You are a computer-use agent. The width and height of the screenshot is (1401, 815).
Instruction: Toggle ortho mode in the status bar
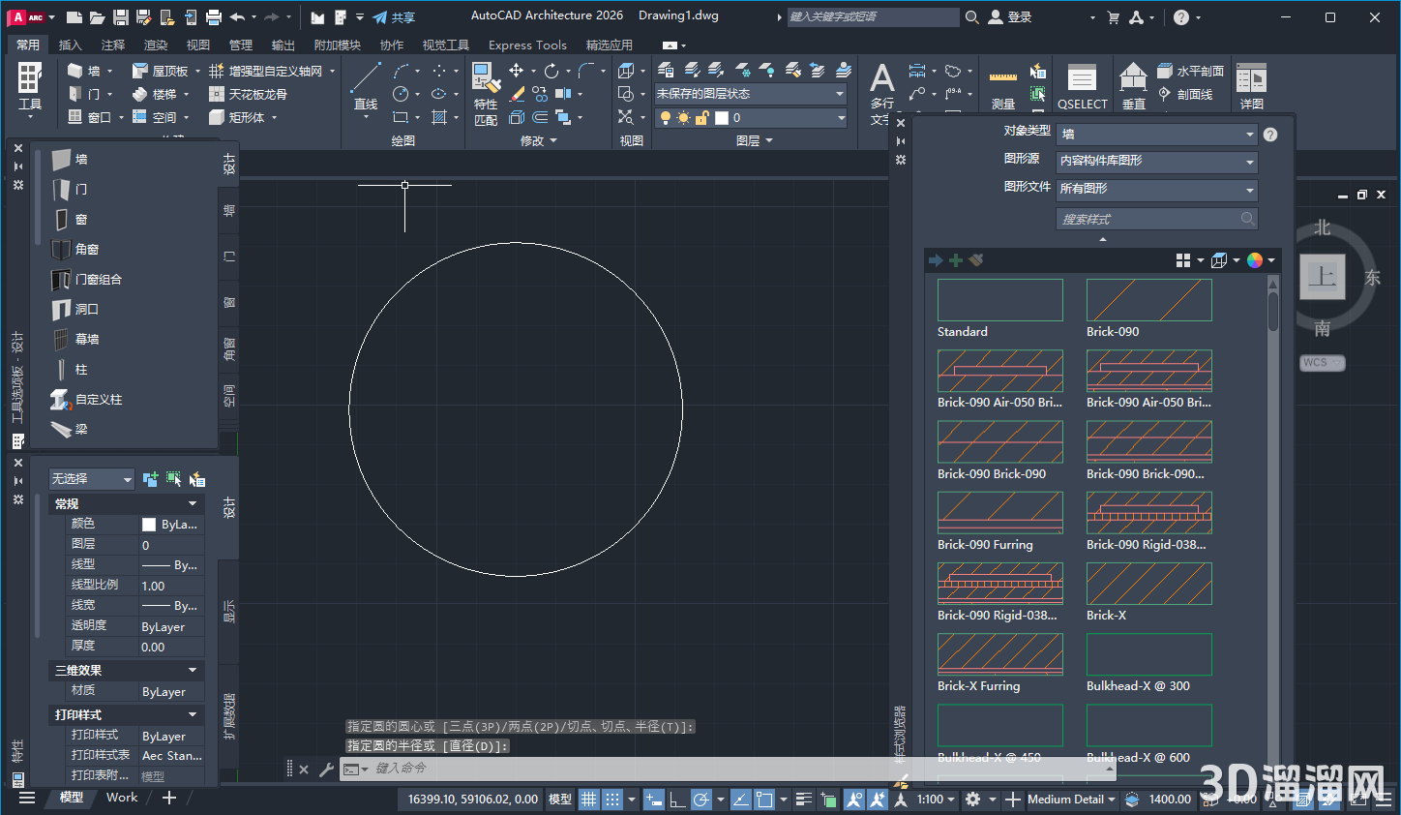(677, 800)
